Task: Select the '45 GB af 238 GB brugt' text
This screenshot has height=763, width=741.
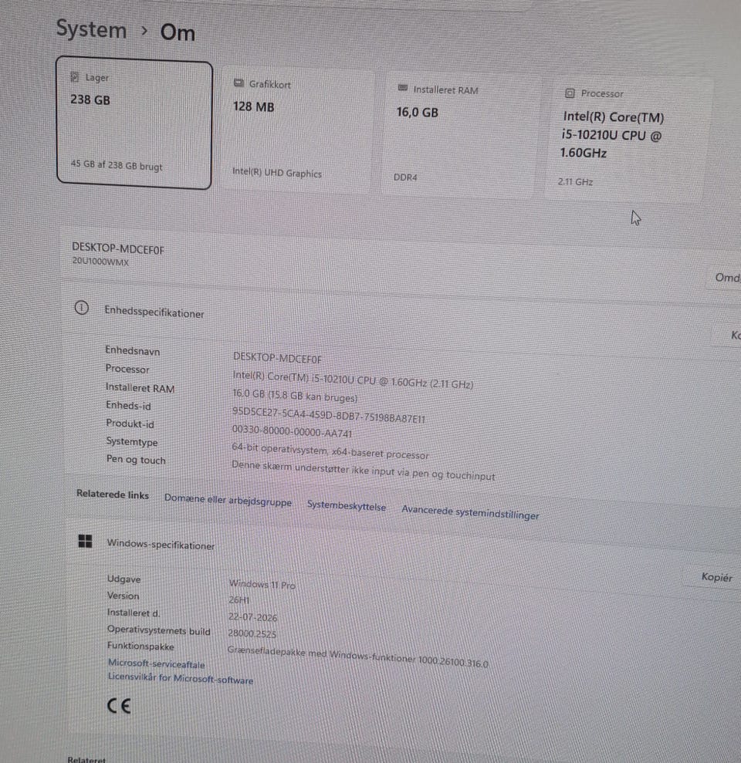Action: click(x=117, y=165)
